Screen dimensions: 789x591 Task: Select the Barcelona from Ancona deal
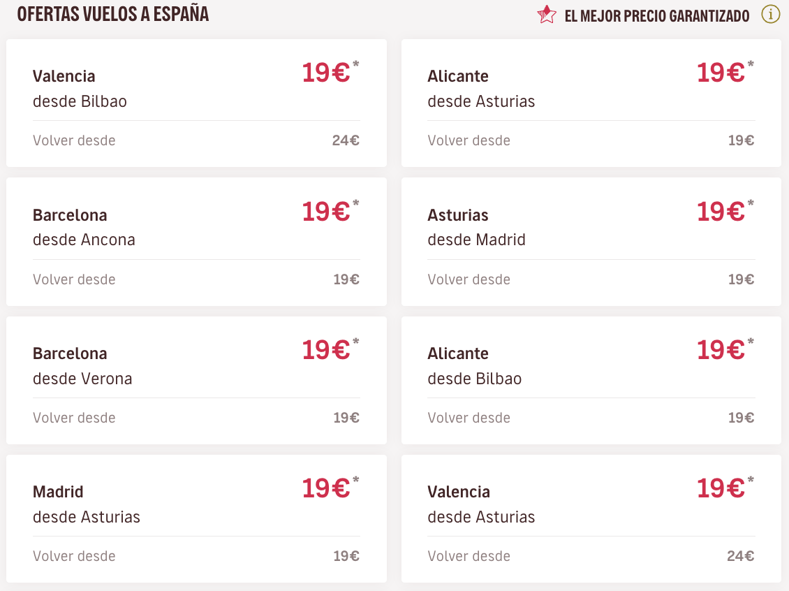pos(196,241)
